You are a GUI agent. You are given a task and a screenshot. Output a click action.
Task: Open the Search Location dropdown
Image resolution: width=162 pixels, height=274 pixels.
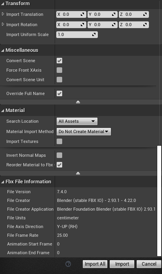click(77, 121)
